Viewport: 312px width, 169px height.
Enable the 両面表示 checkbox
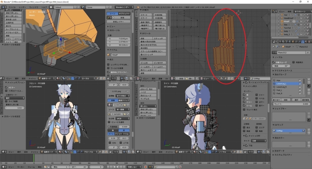(x=293, y=62)
